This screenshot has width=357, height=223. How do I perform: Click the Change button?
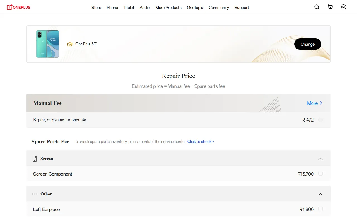[x=308, y=44]
